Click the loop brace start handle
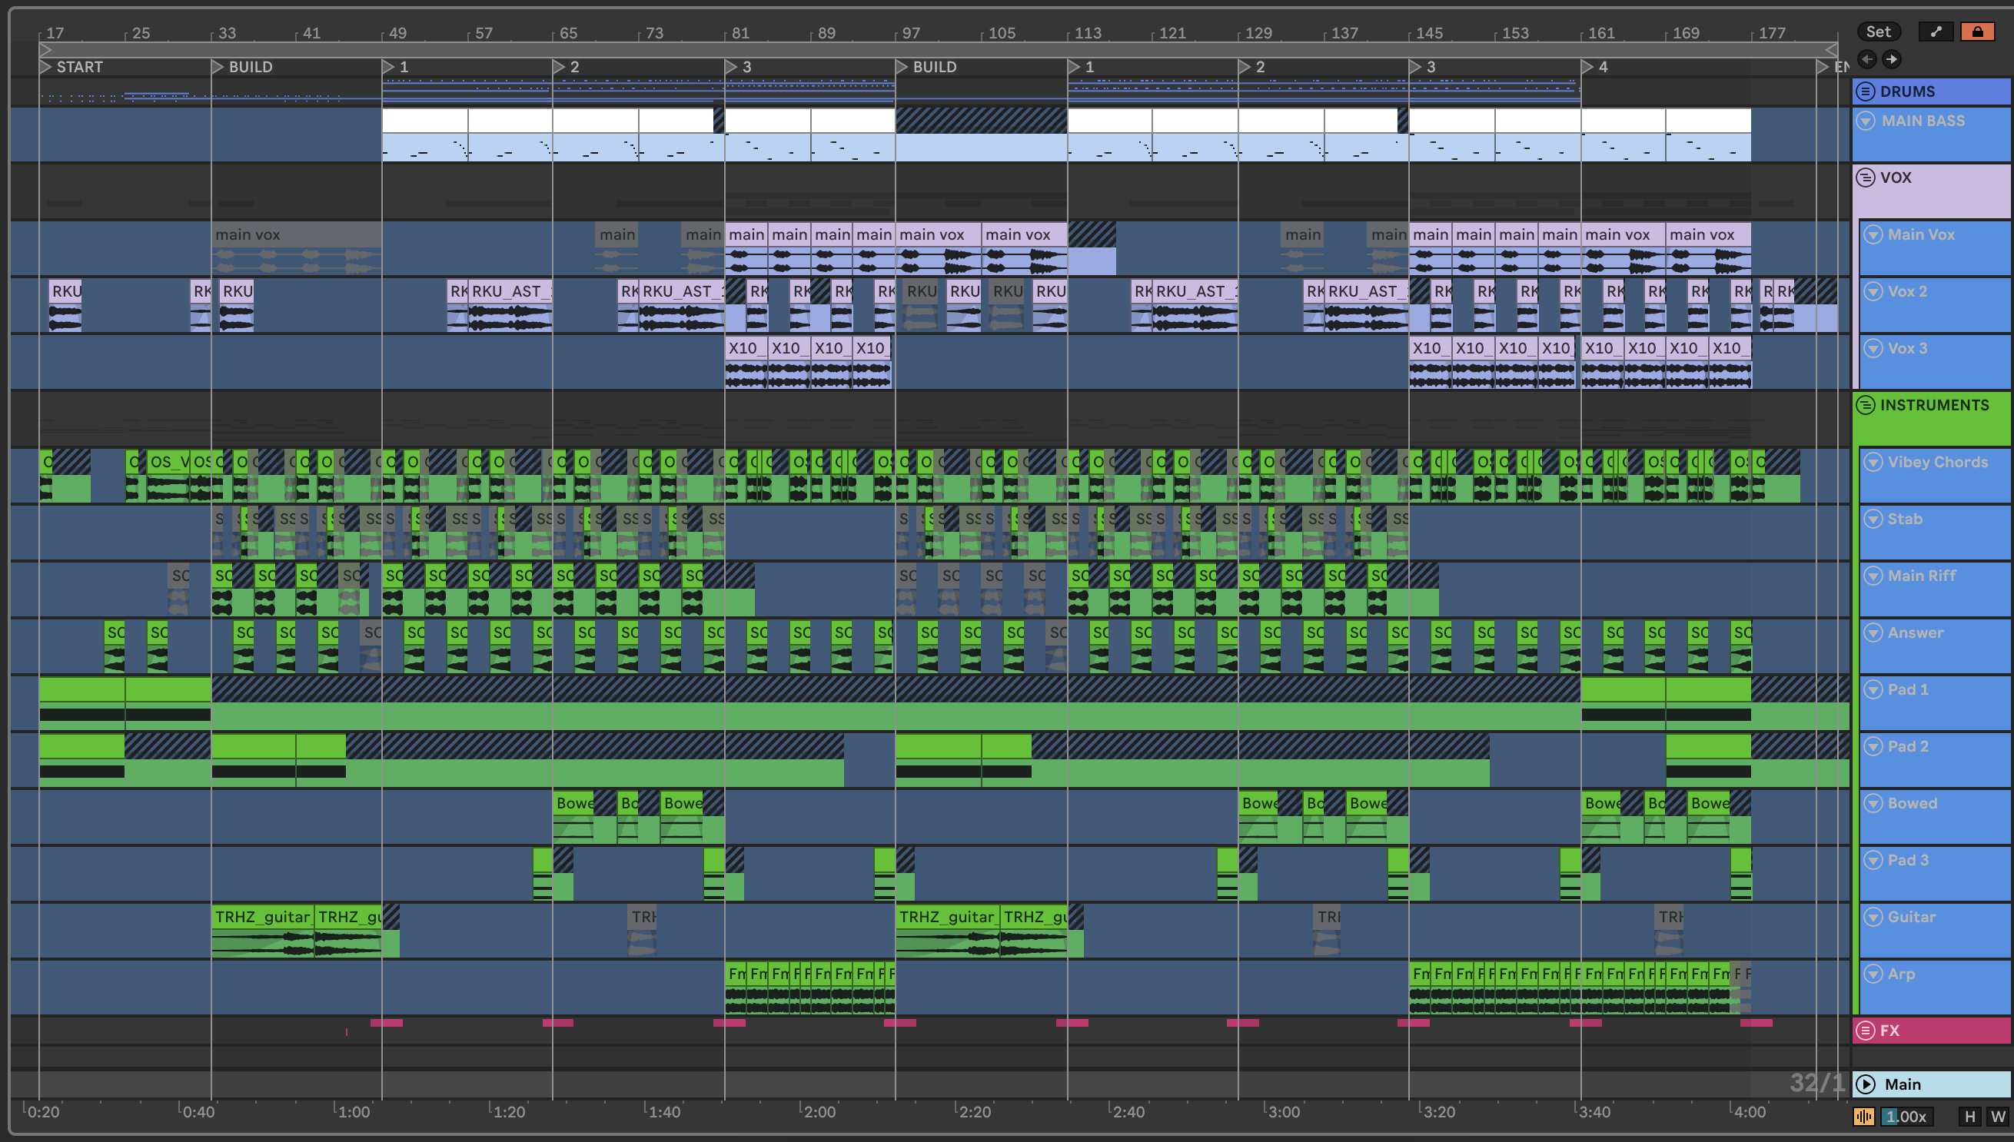2014x1142 pixels. click(x=45, y=50)
